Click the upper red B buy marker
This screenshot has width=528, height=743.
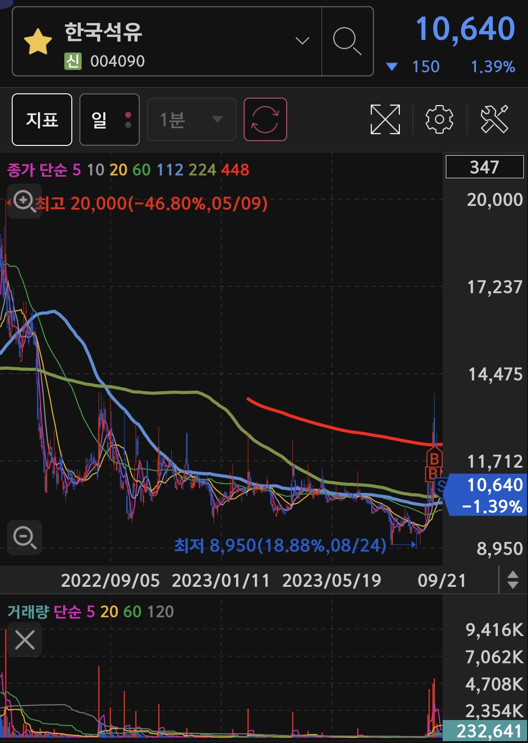[x=435, y=458]
